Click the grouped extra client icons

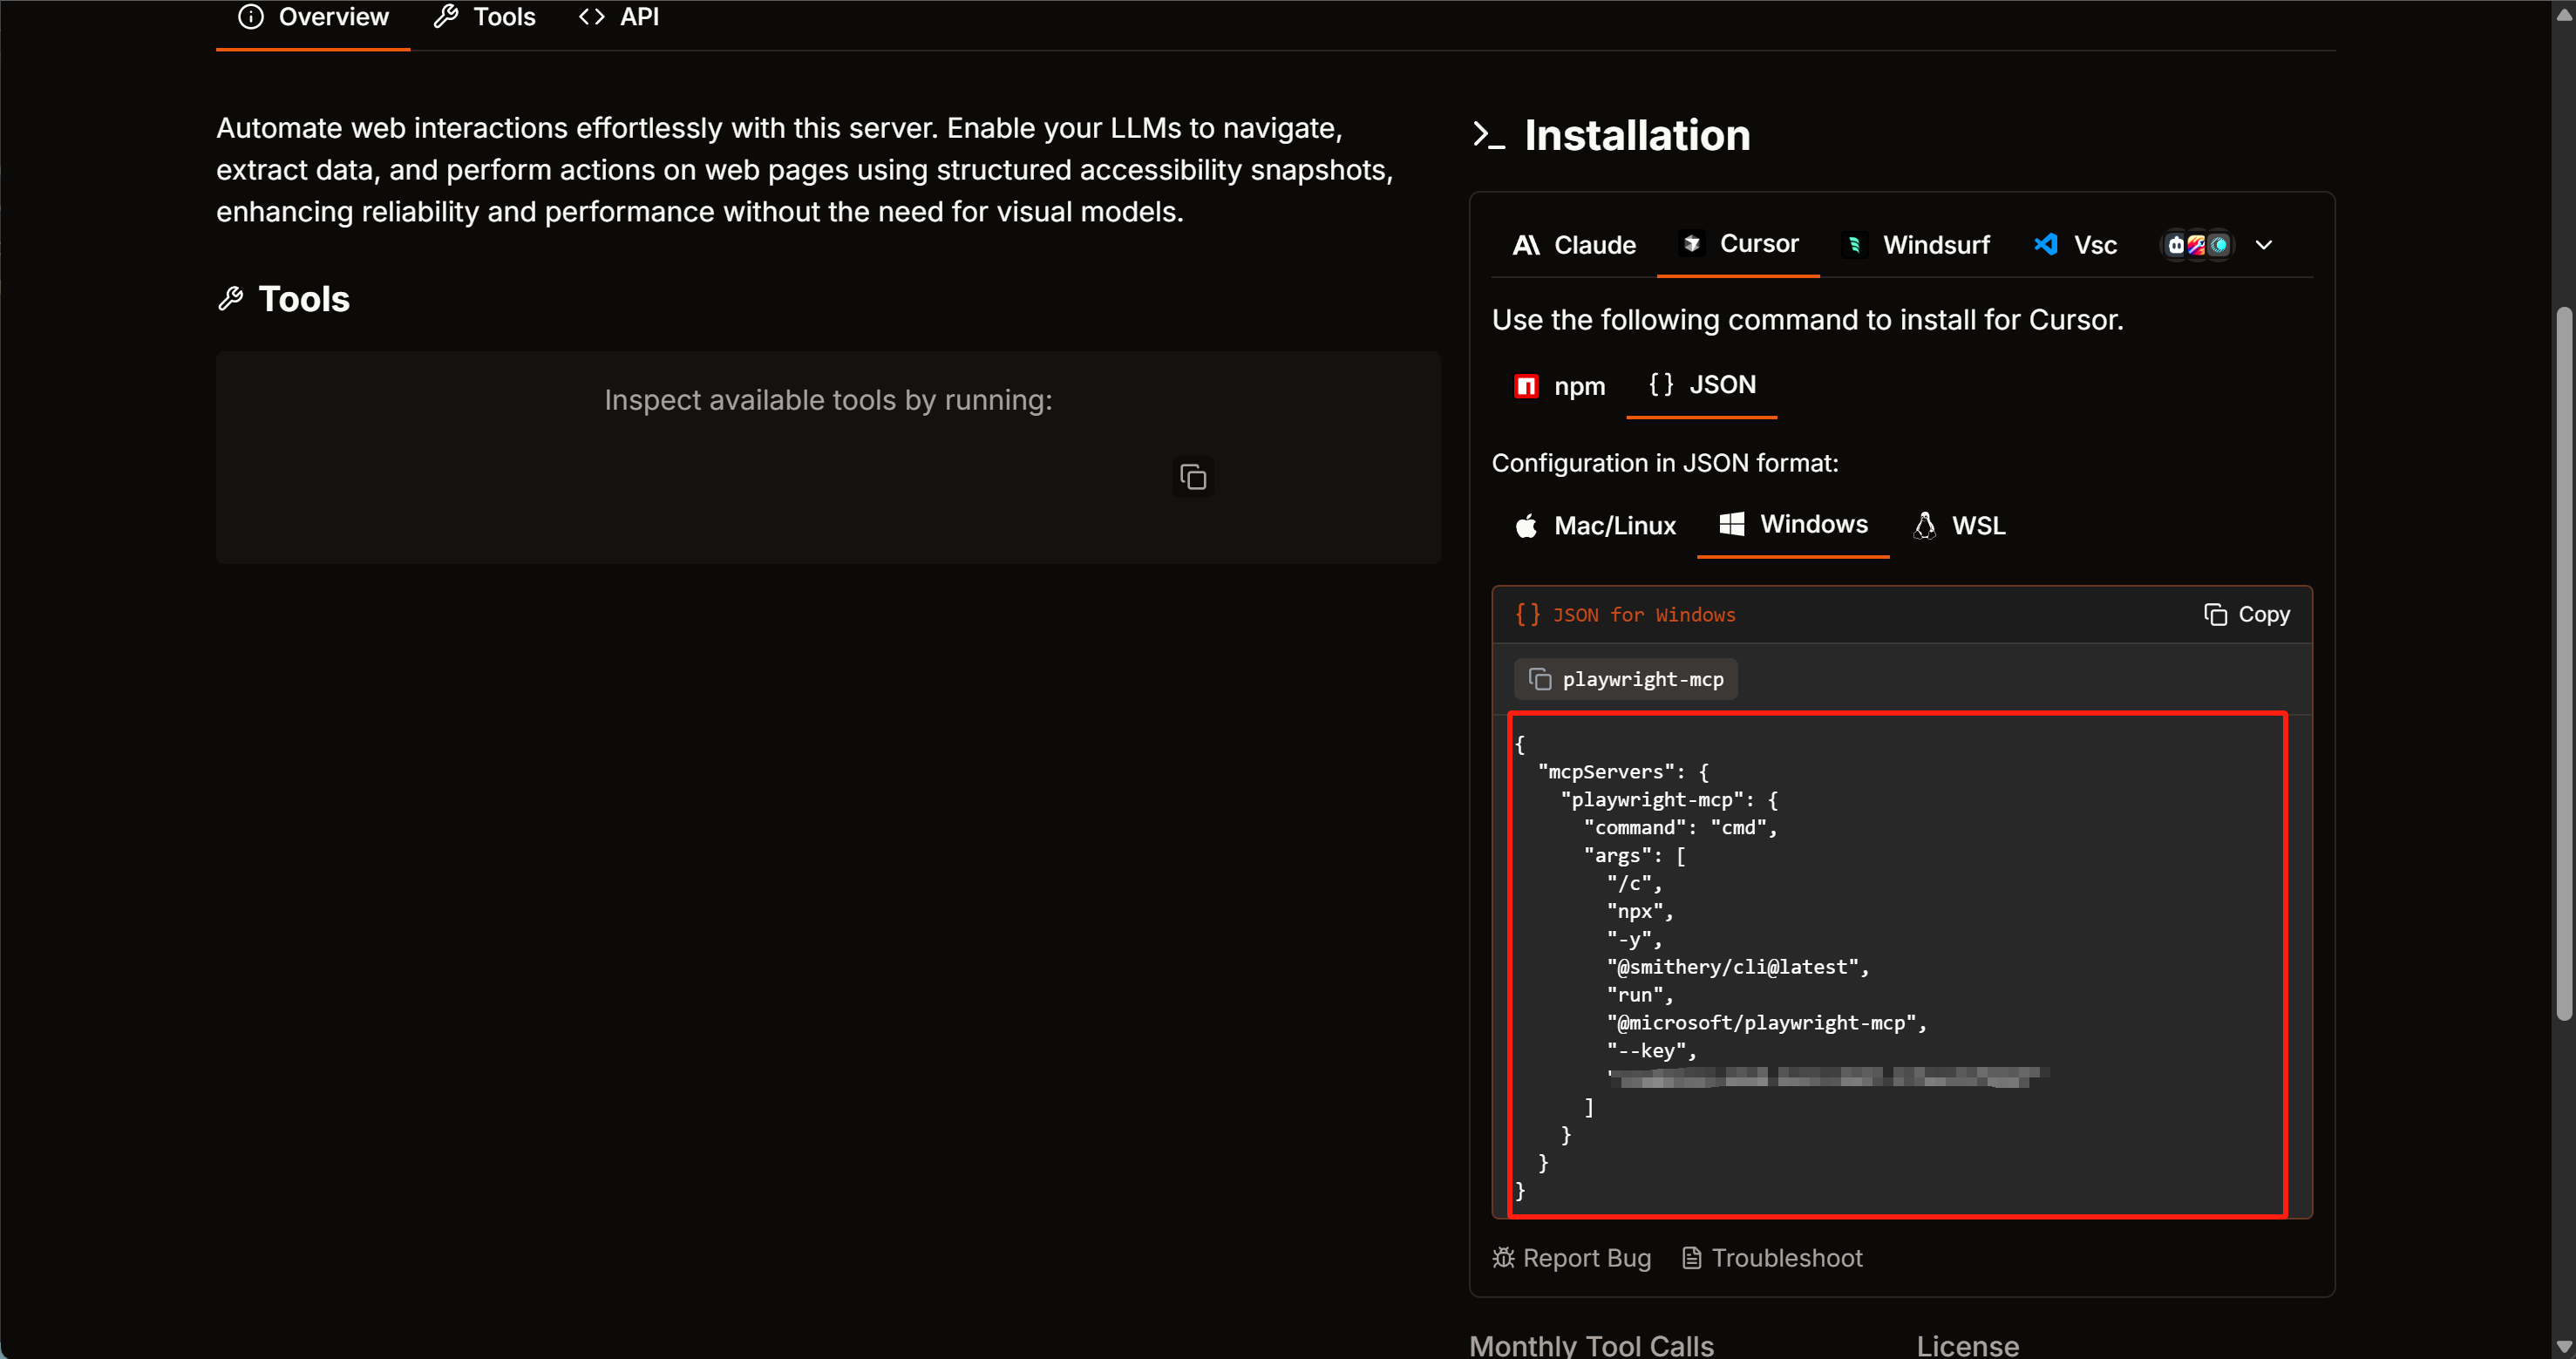(2197, 245)
